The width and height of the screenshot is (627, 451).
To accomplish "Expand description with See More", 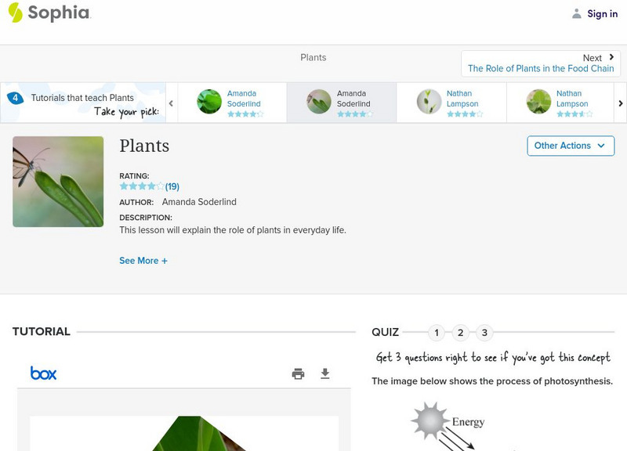I will click(143, 261).
